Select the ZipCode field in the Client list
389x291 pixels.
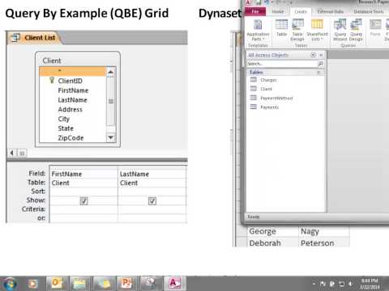point(71,137)
